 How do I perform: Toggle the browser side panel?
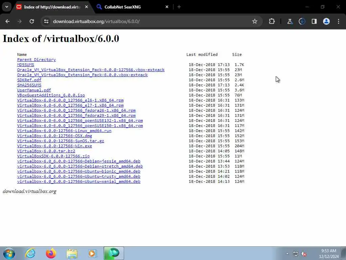tap(314, 21)
